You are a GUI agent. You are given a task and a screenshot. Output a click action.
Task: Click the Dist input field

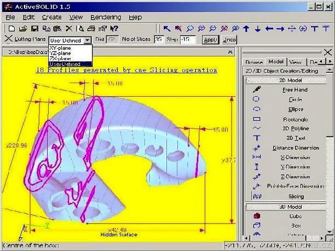tap(112, 39)
